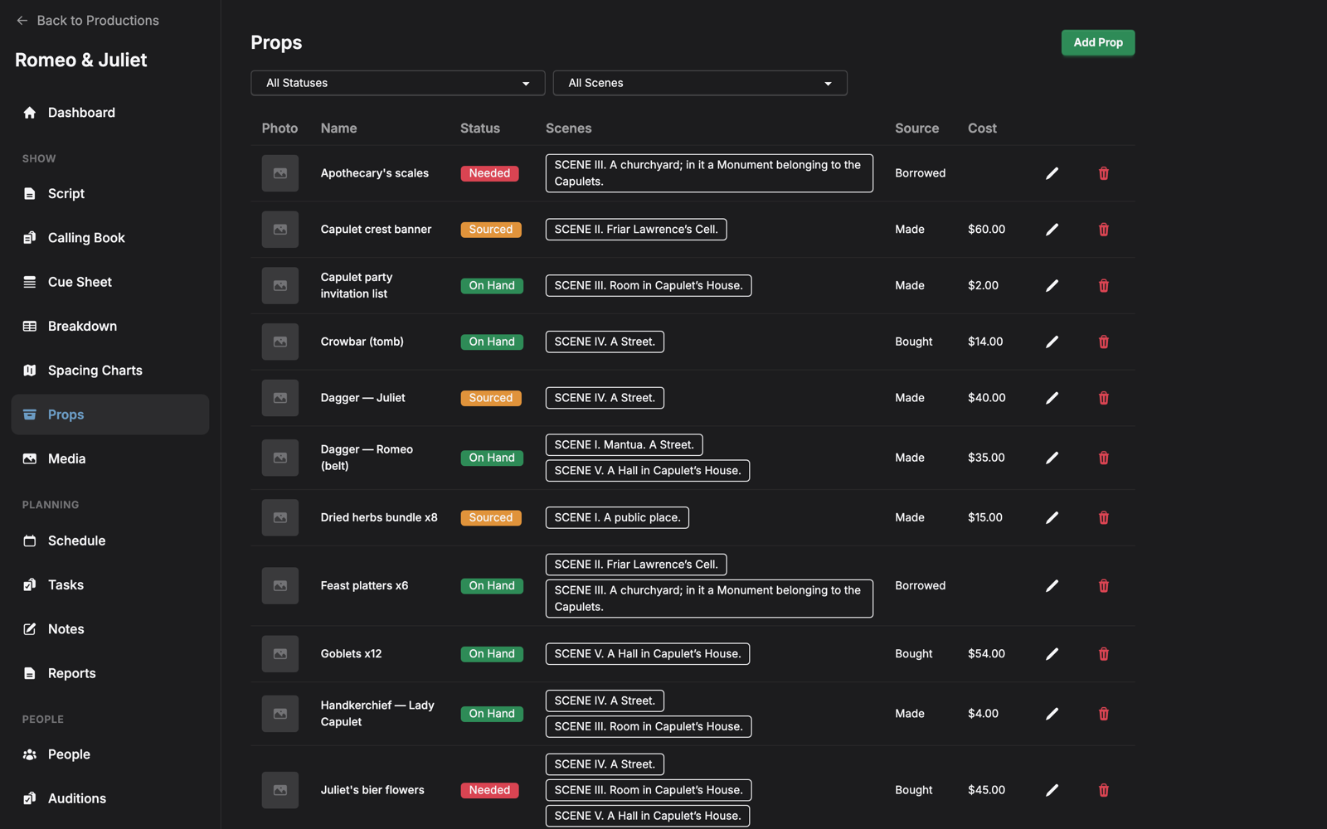Viewport: 1327px width, 829px height.
Task: Click the Add Prop button
Action: [x=1098, y=42]
